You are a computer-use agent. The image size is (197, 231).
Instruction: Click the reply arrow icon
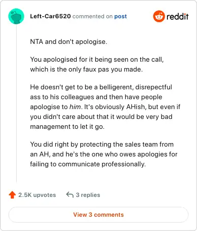(69, 194)
